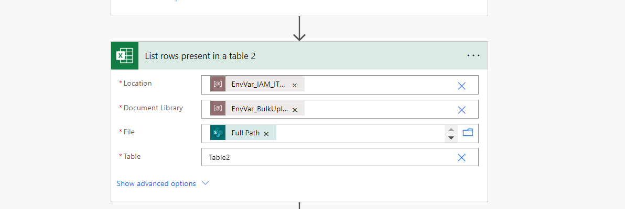Expand the chevron beside Show advanced options
Image resolution: width=625 pixels, height=209 pixels.
206,183
